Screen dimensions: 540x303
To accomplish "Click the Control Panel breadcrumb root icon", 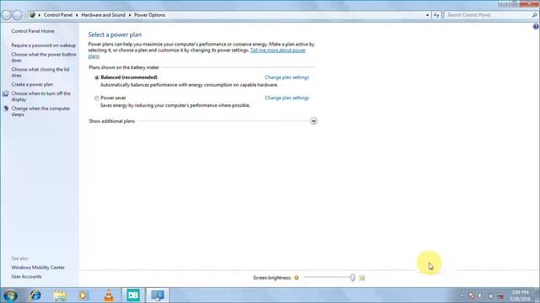I will pos(32,15).
